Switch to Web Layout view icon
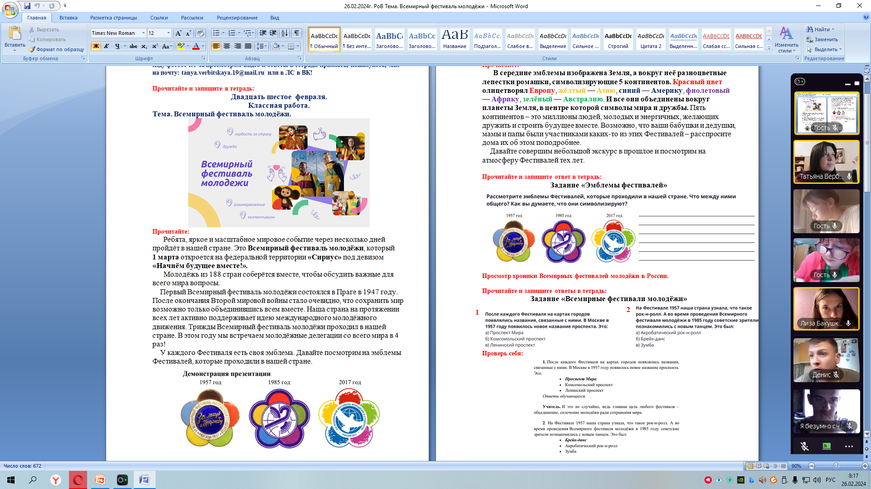 pos(767,466)
